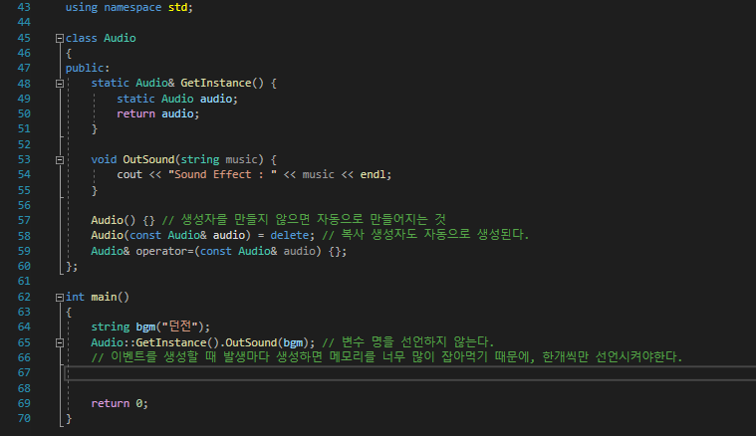756x436 pixels.
Task: Collapse the comment fold on line 65
Action: (x=60, y=343)
